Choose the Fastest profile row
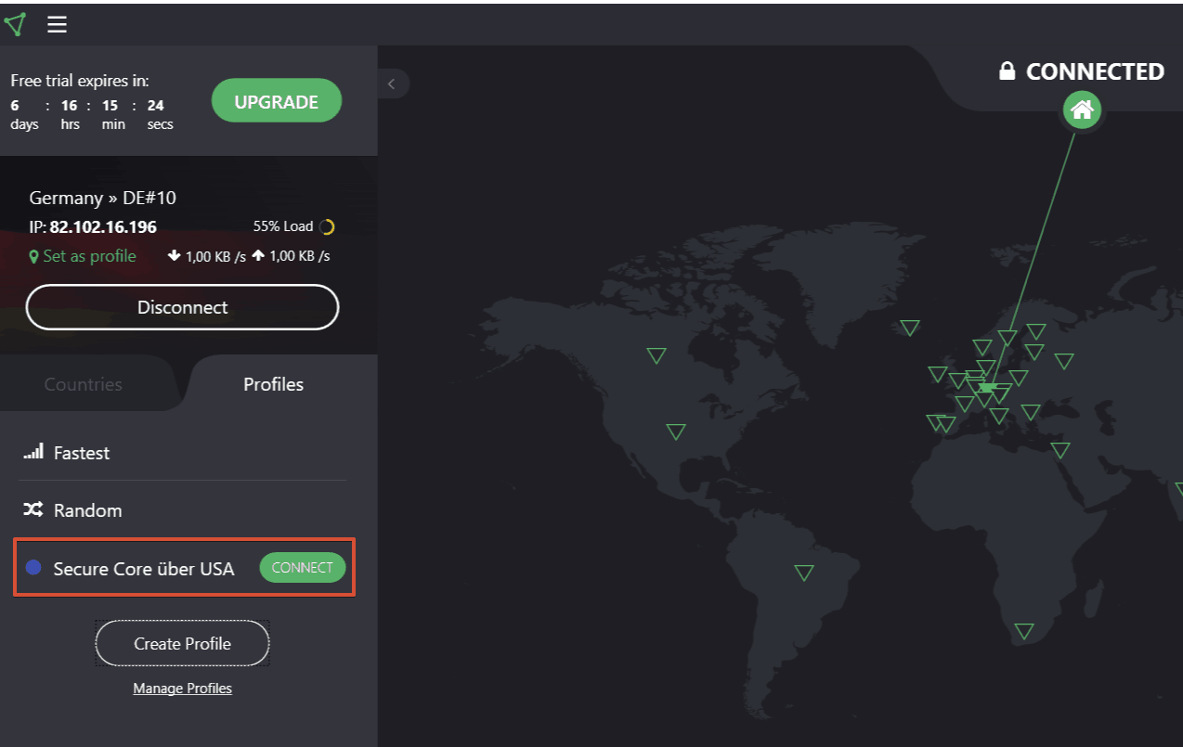1183x747 pixels. tap(182, 453)
